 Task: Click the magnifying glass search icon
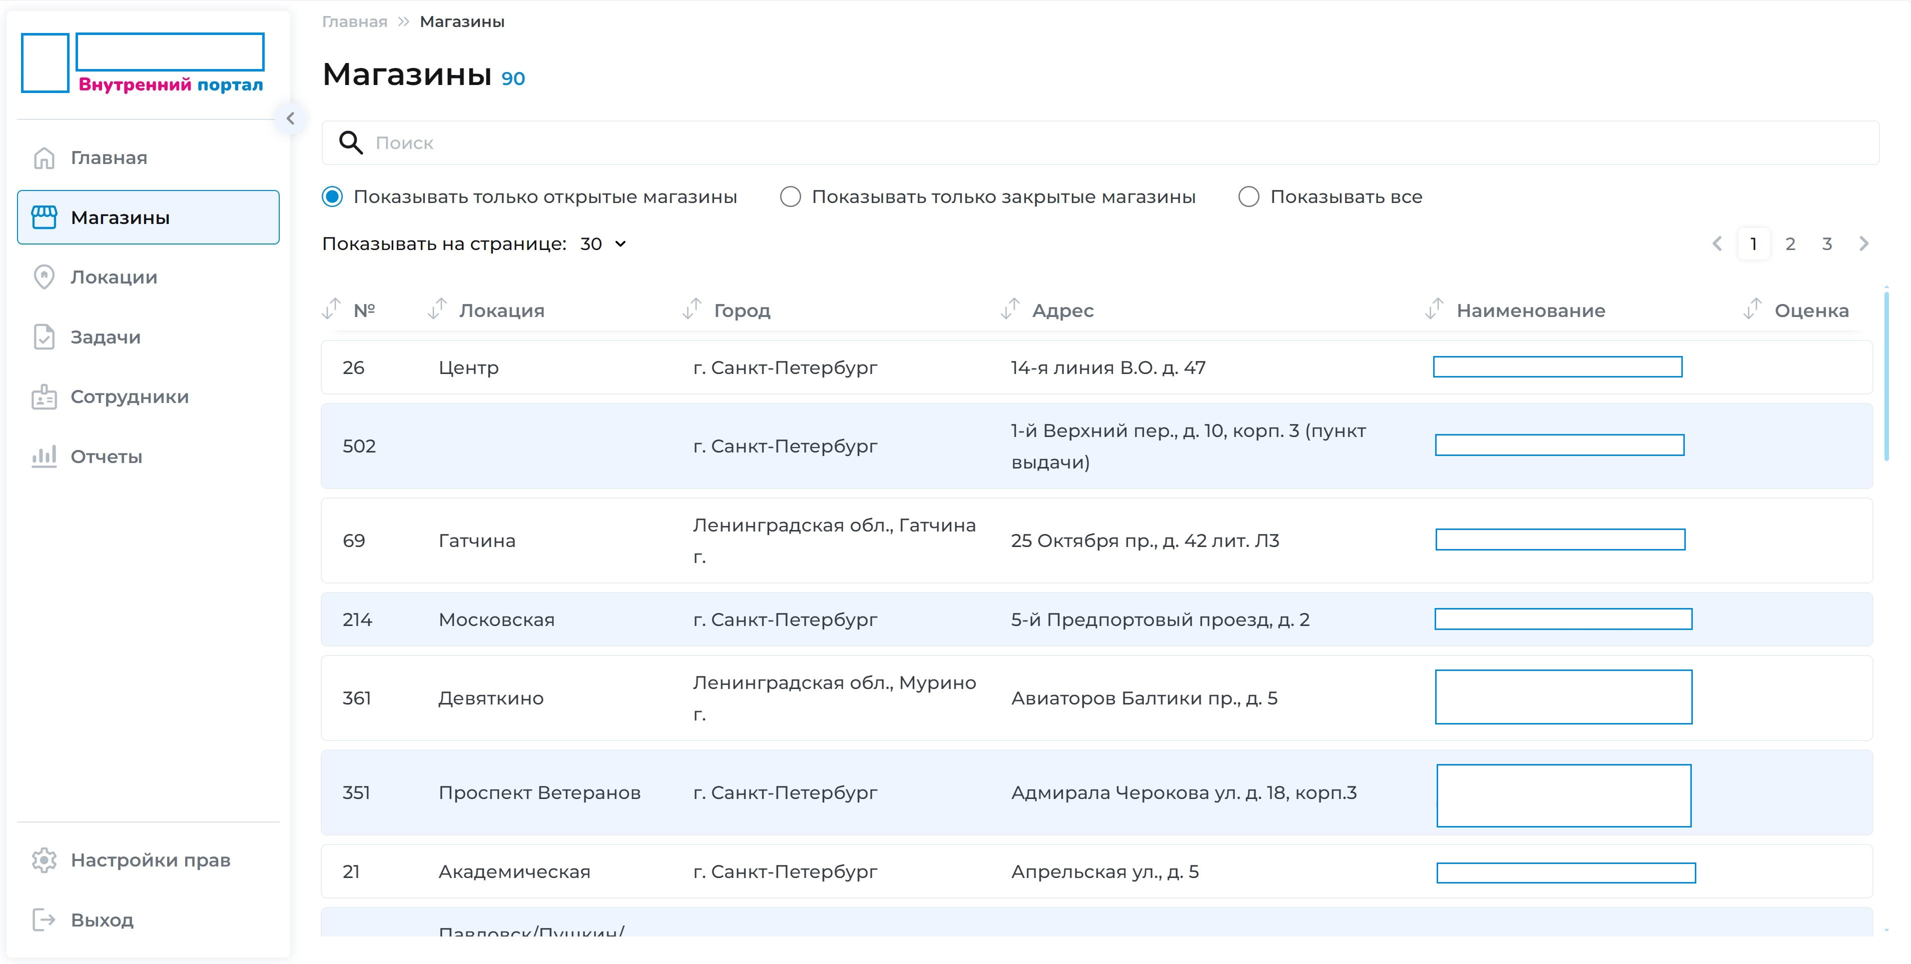tap(350, 142)
